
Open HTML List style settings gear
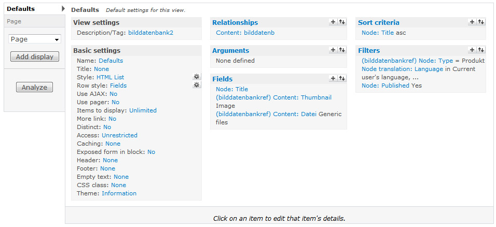(197, 77)
